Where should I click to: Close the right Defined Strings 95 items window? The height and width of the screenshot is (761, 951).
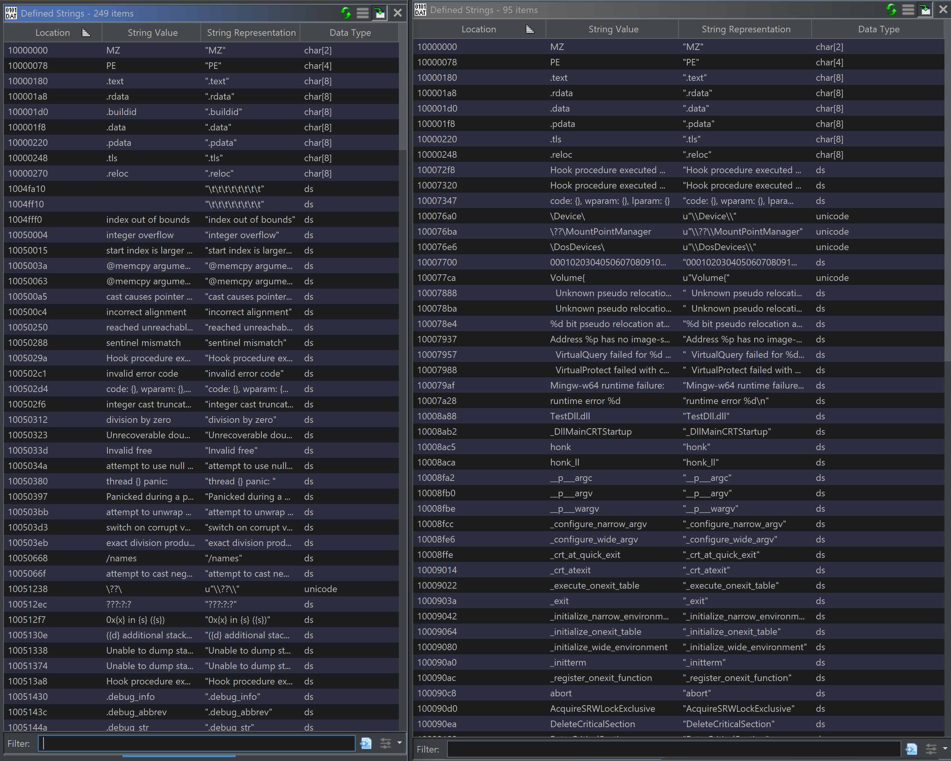[943, 10]
